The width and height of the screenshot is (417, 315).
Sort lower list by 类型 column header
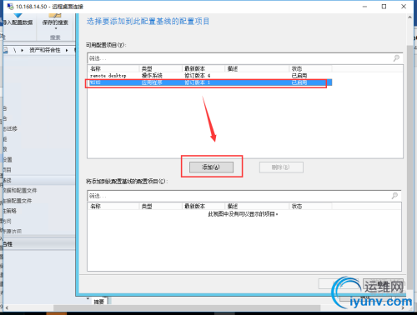pyautogui.click(x=161, y=206)
